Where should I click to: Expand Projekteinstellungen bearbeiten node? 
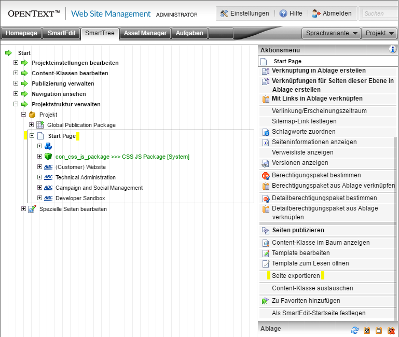click(16, 63)
